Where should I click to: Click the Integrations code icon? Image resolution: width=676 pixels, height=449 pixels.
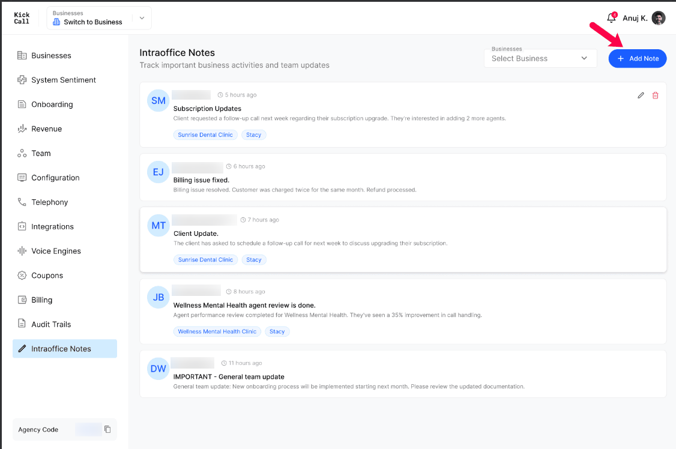click(22, 226)
